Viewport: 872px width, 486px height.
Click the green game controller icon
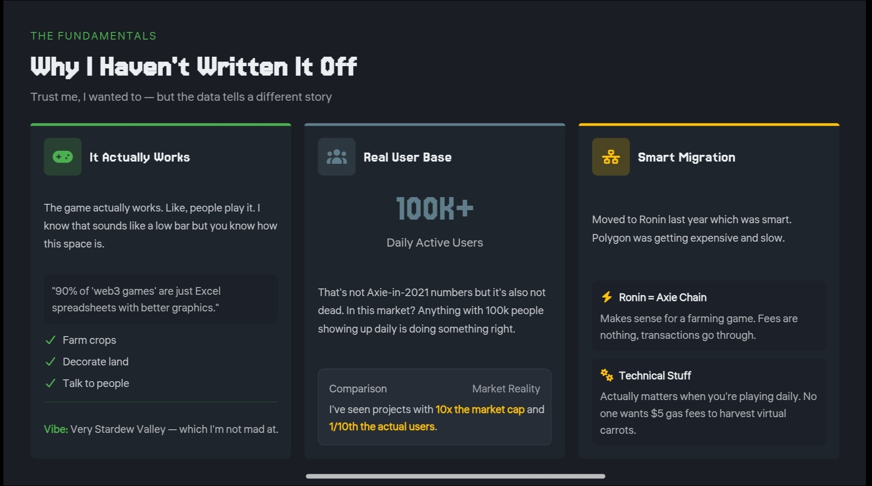pos(63,157)
